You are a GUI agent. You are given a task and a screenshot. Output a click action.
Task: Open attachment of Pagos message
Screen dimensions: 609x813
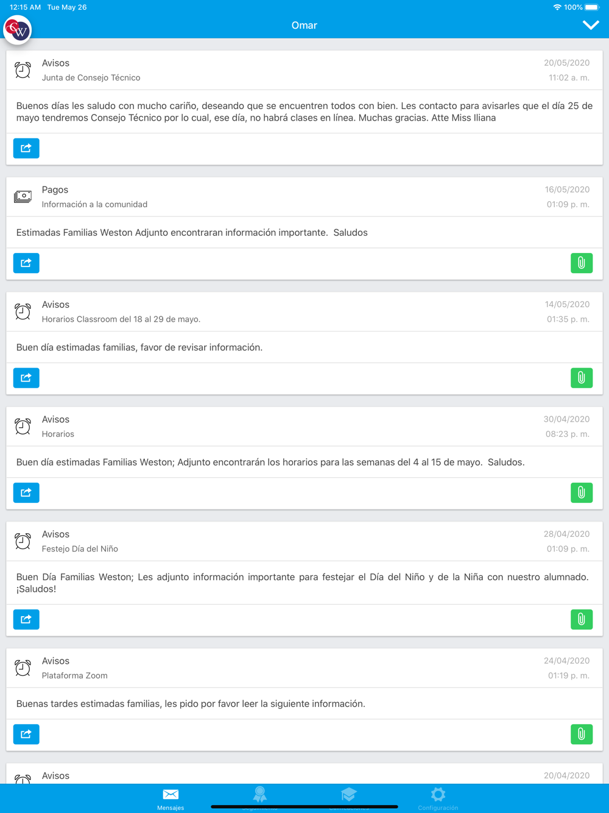582,263
